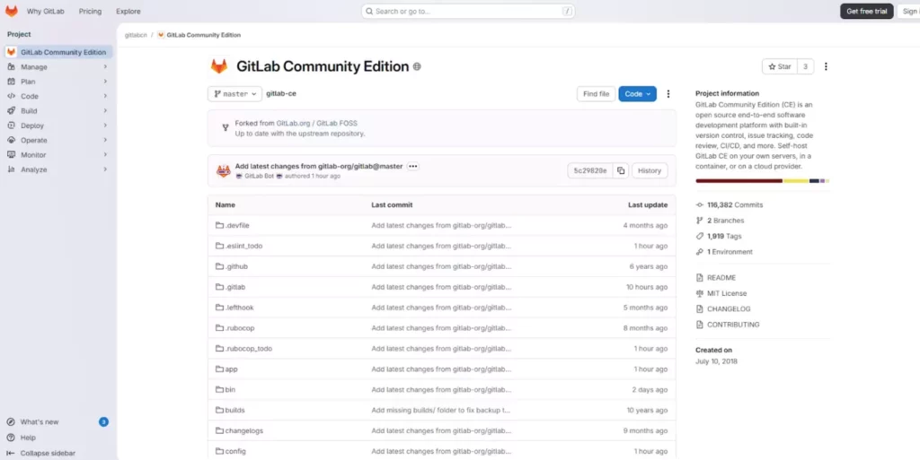This screenshot has height=460, width=920.
Task: Click the changelogs folder icon
Action: [x=219, y=430]
